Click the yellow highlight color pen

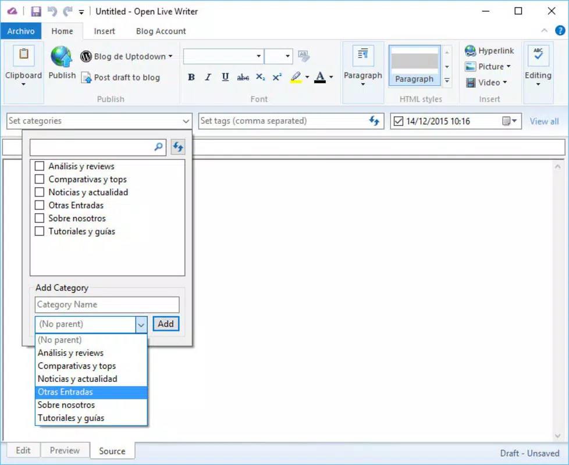tap(296, 77)
